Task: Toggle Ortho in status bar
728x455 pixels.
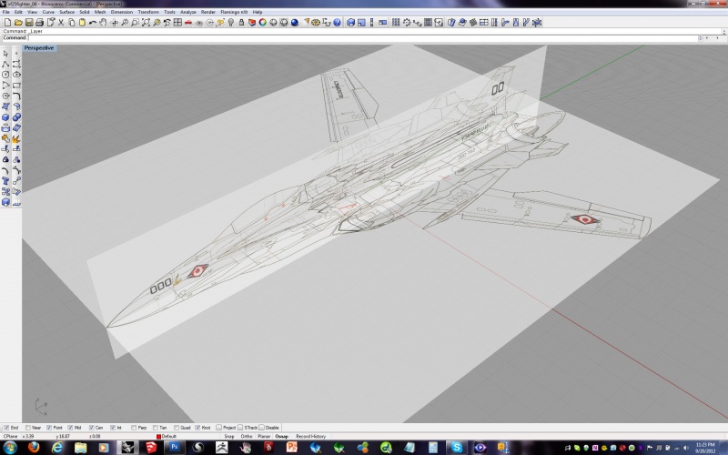Action: (x=247, y=437)
